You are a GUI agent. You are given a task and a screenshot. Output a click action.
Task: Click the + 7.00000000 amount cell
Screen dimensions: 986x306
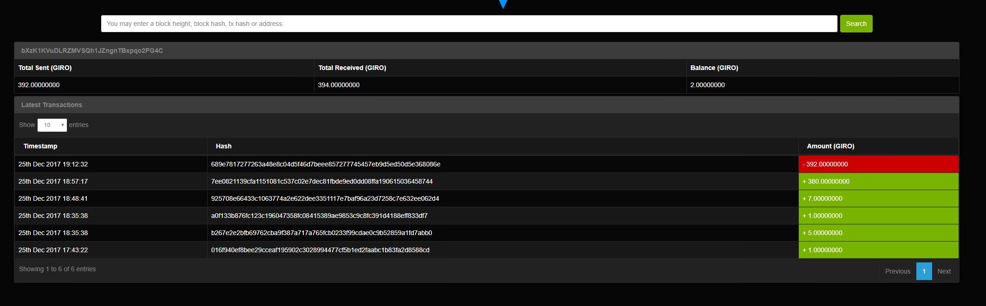[x=878, y=198]
